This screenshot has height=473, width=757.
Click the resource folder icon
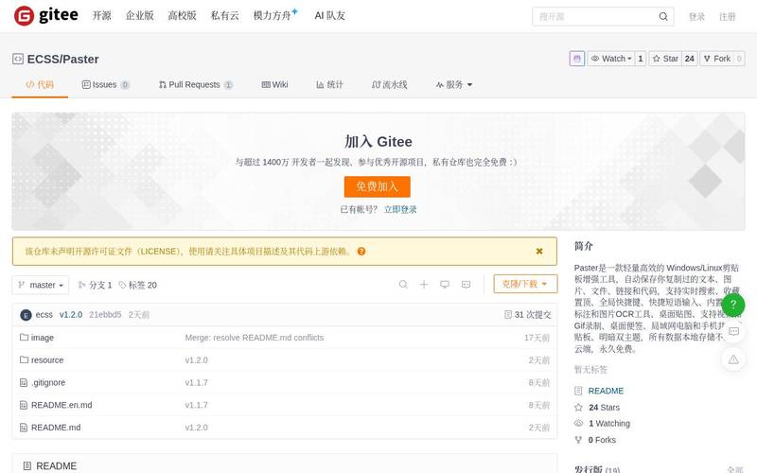(x=24, y=359)
